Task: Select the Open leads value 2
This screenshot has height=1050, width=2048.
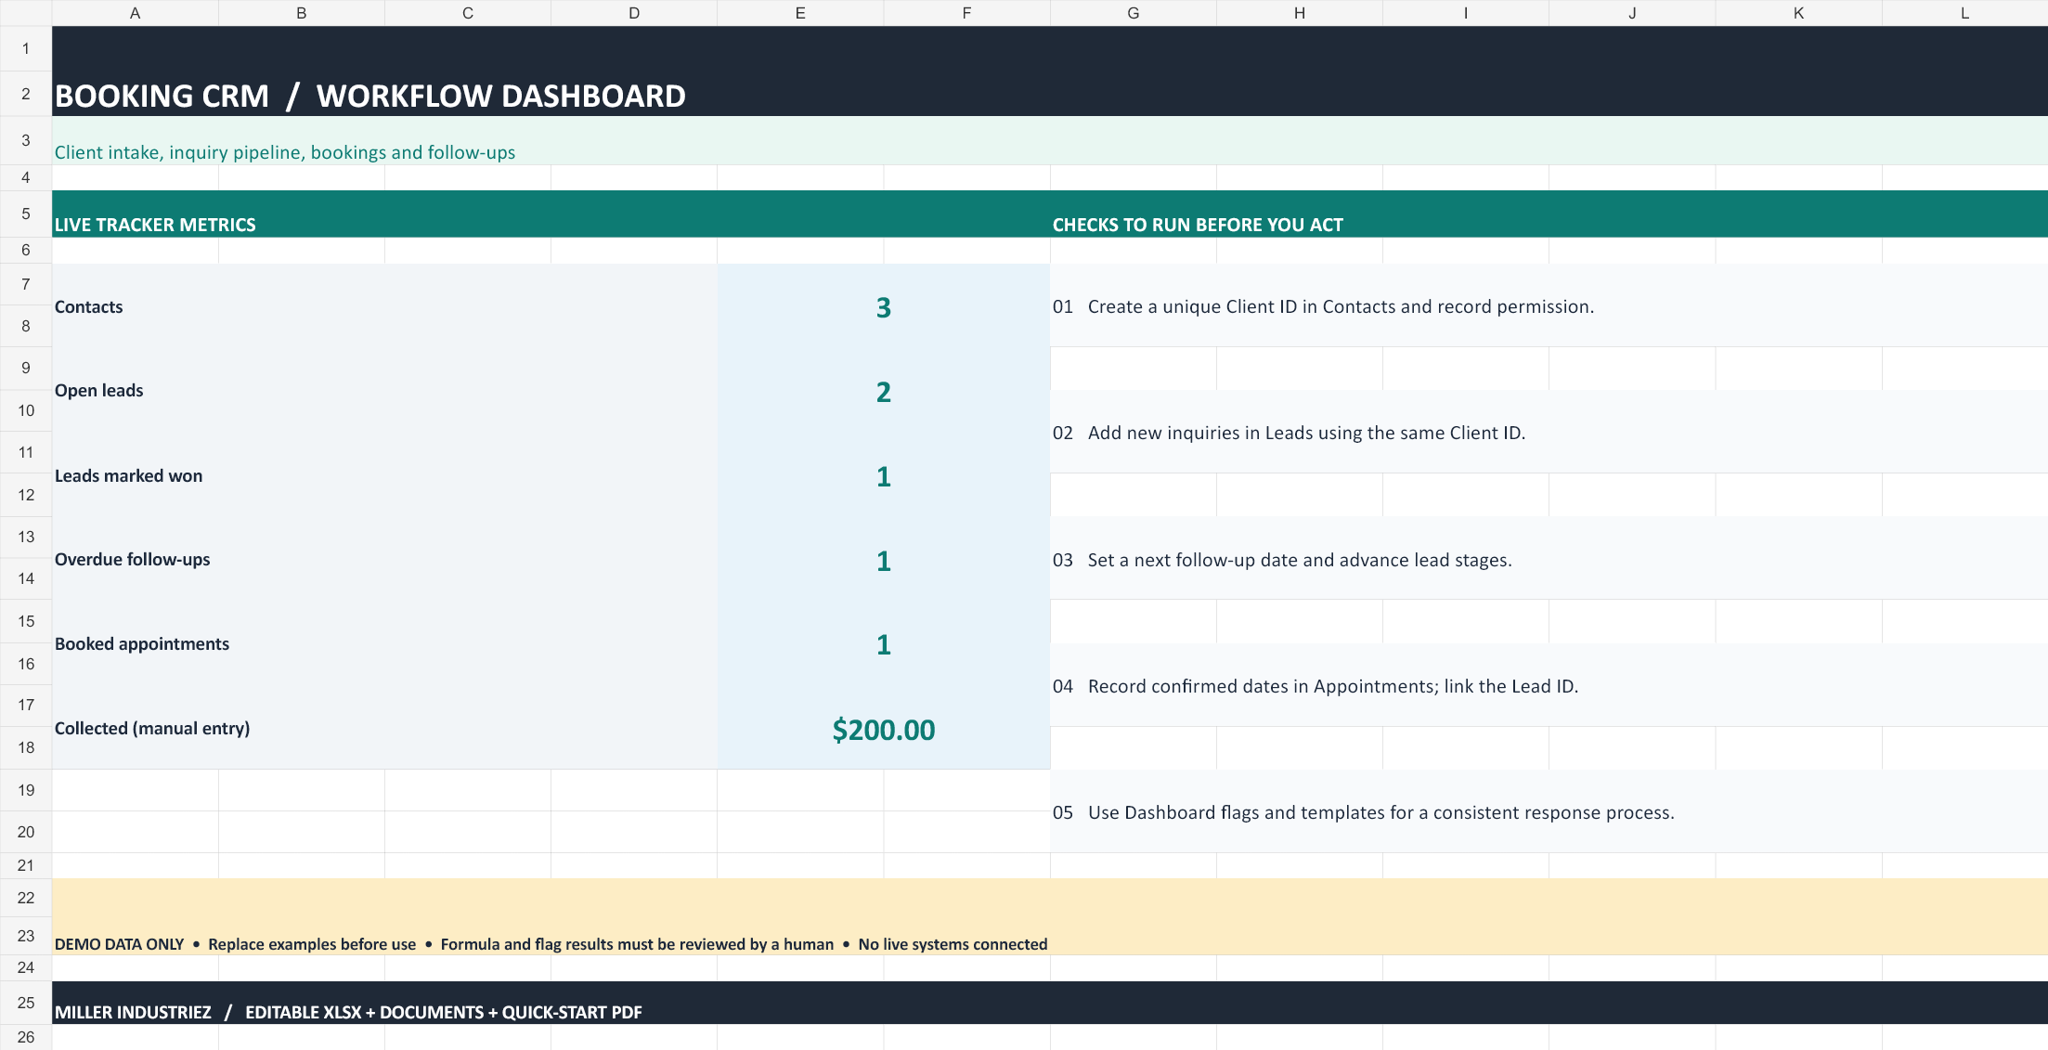Action: 883,392
